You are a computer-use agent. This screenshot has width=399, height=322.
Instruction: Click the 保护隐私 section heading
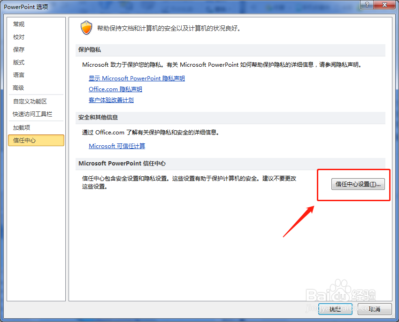(90, 50)
